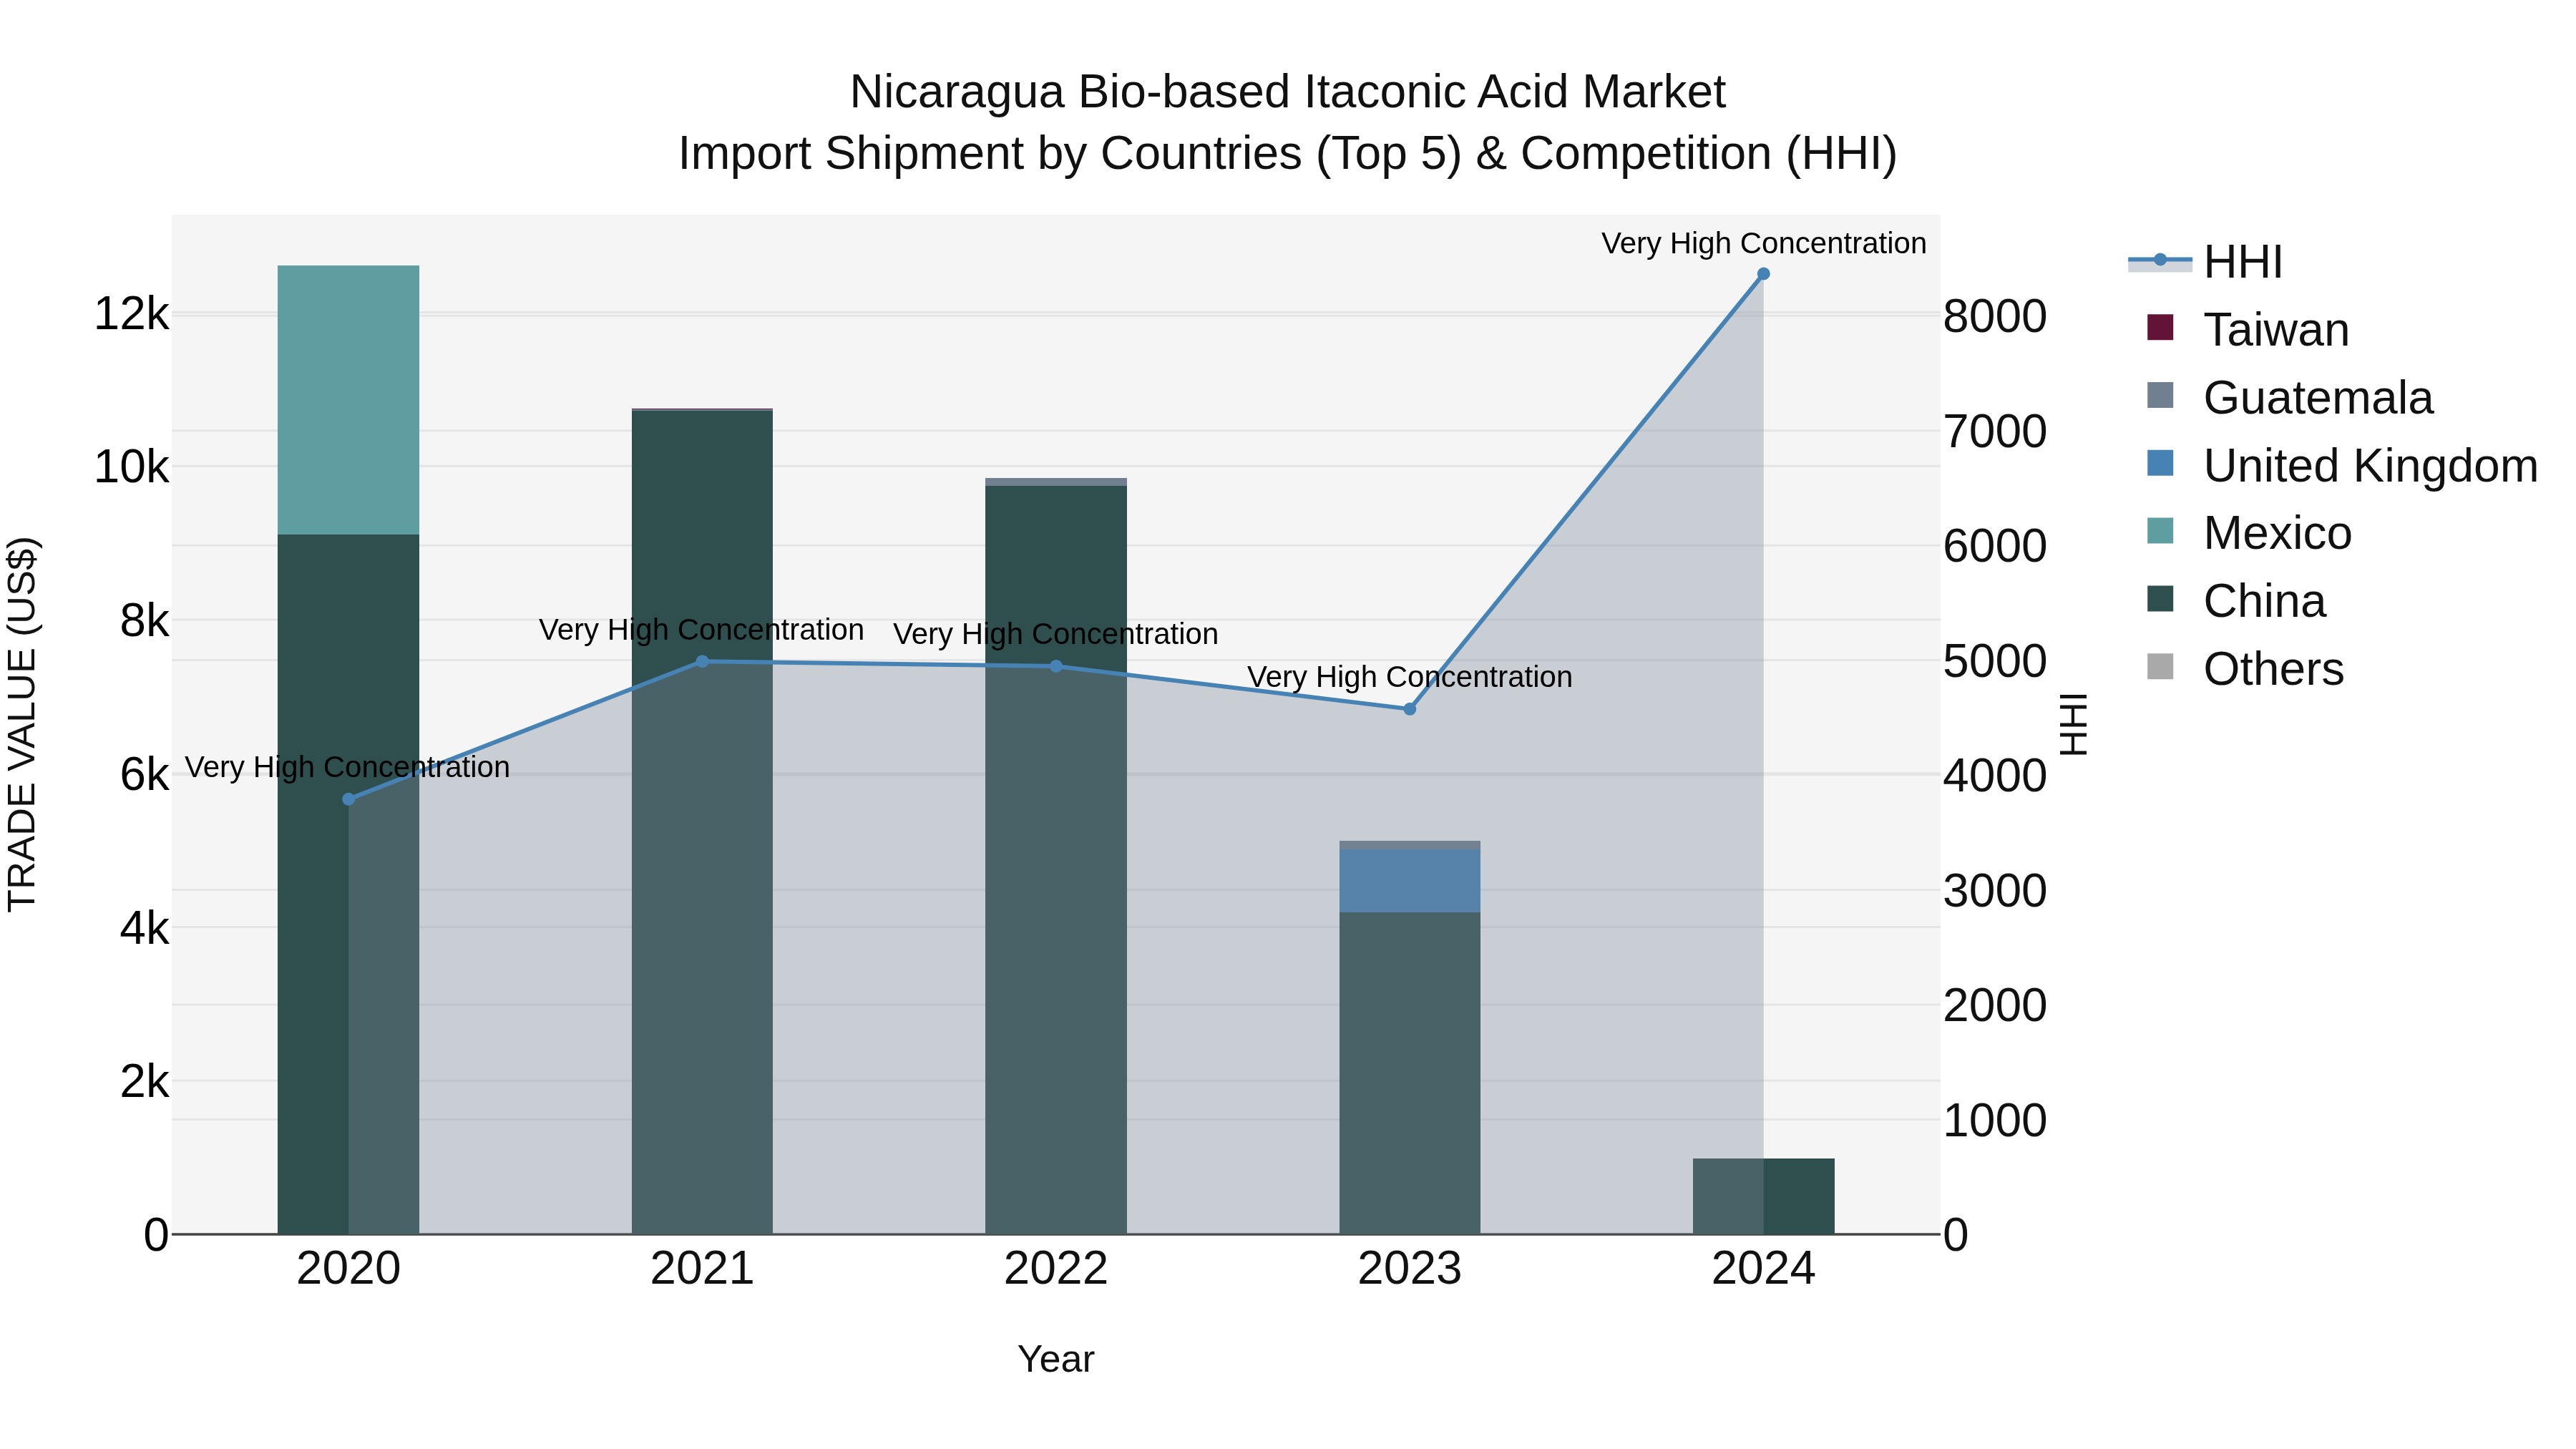Click the 12k left axis tick label
The image size is (2576, 1449).
click(x=131, y=314)
